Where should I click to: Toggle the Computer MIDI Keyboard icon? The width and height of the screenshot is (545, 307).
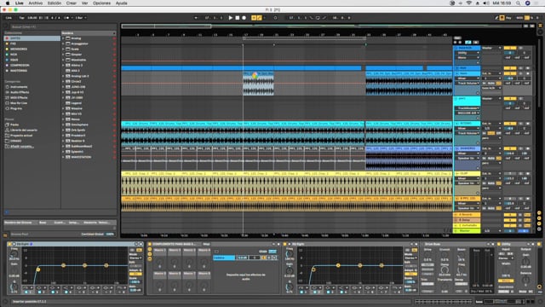pos(502,18)
